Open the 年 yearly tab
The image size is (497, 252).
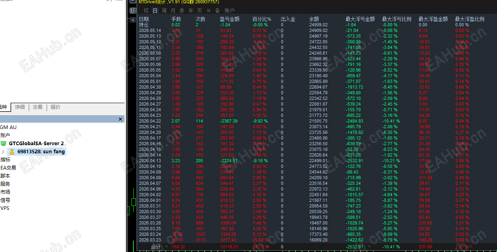[191, 11]
